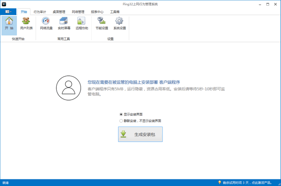
Task: Open the 实时屏幕 live screen tool
Action: click(x=64, y=23)
